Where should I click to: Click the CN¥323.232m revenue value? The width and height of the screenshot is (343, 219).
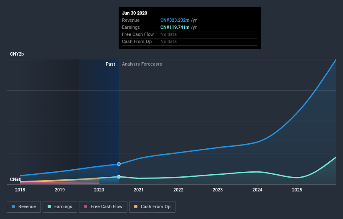point(175,20)
